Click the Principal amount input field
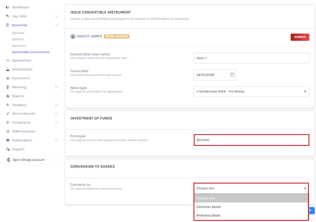Screen dimensions: 316x222 (x=251, y=140)
